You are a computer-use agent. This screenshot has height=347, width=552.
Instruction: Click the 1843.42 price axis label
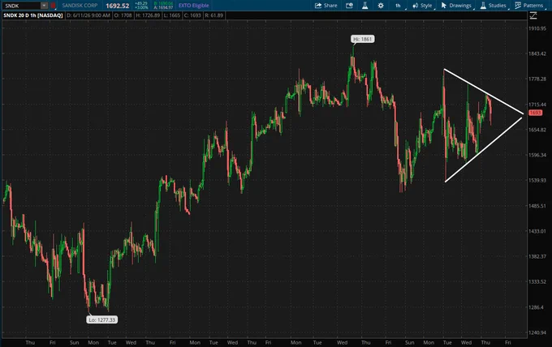(537, 54)
